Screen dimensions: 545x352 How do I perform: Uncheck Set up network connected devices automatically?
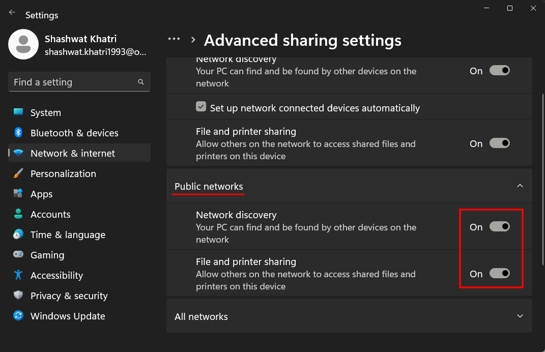pyautogui.click(x=201, y=107)
